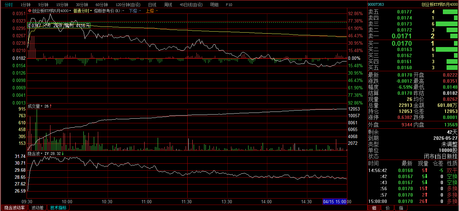Switch to the 技术指标 bottom tab
This screenshot has width=459, height=211.
(58, 208)
